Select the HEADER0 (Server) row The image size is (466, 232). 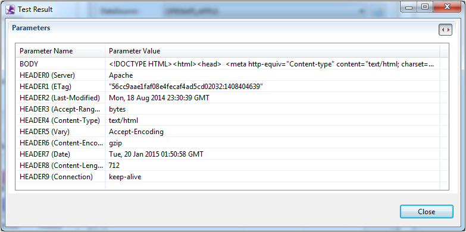pyautogui.click(x=229, y=75)
